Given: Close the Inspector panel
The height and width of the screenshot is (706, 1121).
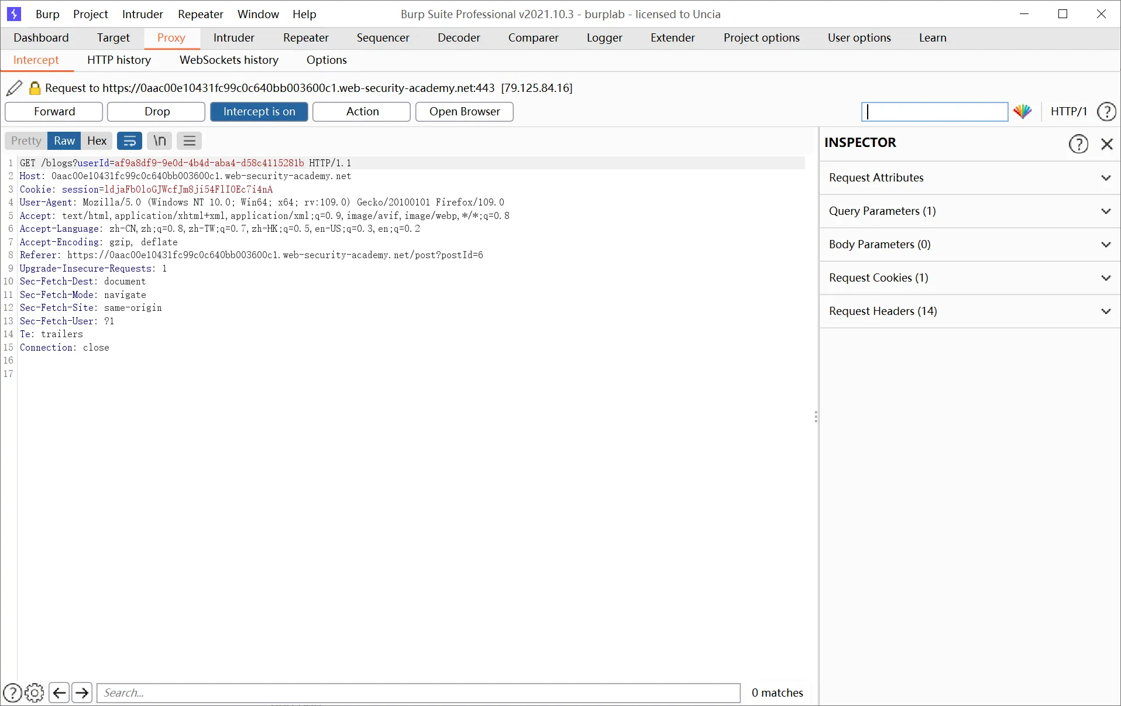Looking at the screenshot, I should tap(1107, 143).
